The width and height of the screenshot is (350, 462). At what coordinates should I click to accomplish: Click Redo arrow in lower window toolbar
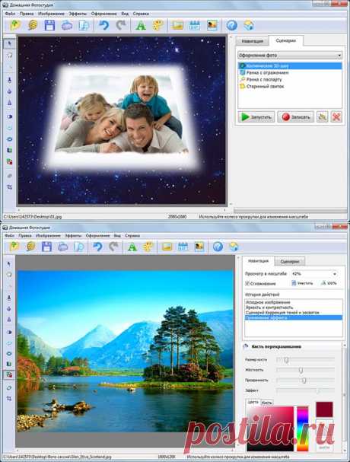[113, 247]
